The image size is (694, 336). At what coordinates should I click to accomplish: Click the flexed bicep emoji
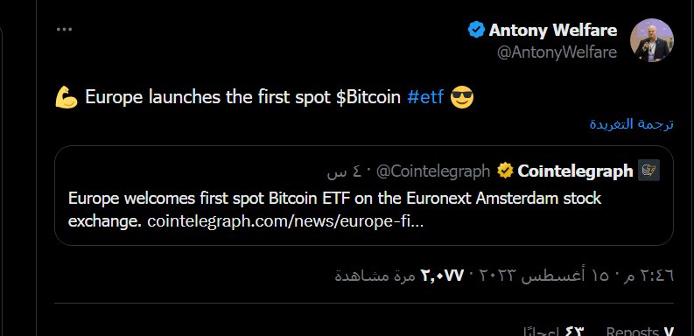(x=67, y=97)
